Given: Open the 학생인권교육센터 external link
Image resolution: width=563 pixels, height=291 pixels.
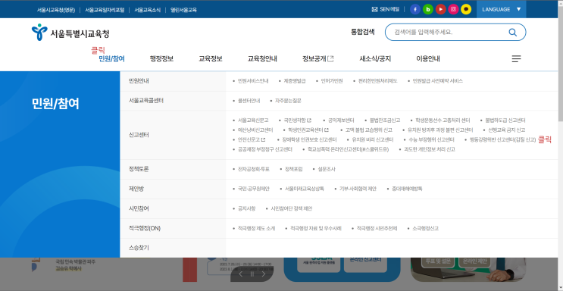Looking at the screenshot, I should tap(308, 130).
